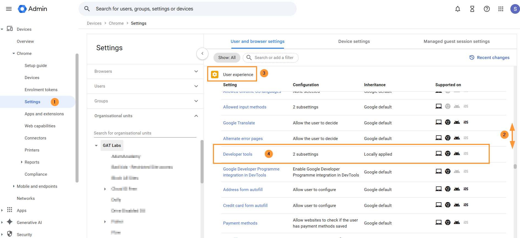
Task: Open Address form autofill setting
Action: click(x=243, y=190)
